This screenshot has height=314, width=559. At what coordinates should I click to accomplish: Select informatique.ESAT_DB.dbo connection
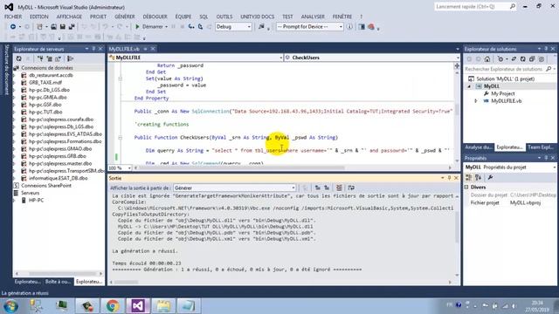click(59, 178)
